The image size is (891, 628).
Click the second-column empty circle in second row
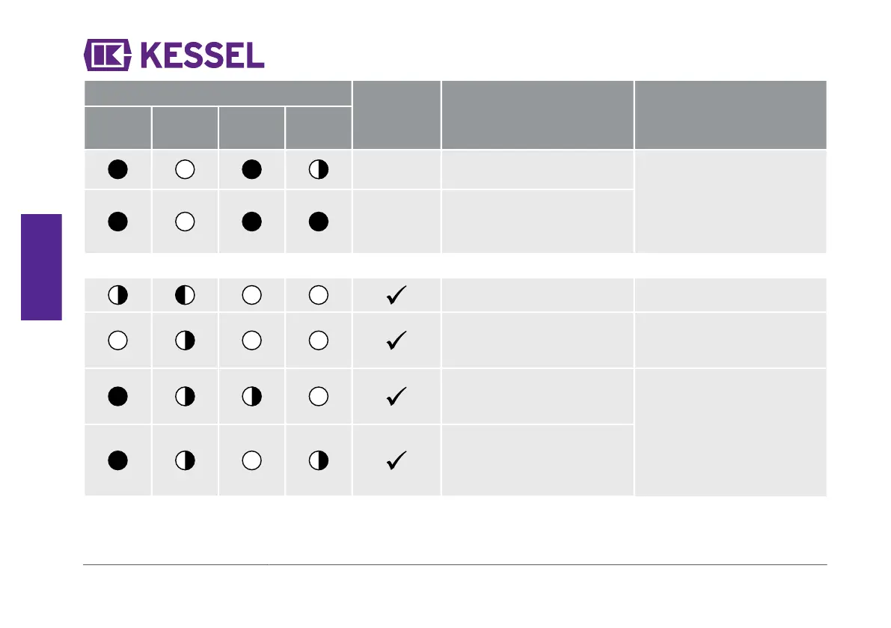(185, 222)
